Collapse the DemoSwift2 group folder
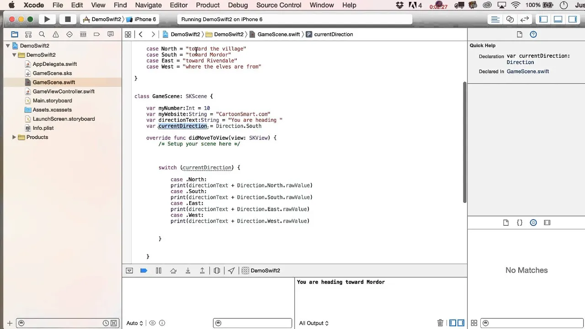The image size is (585, 329). [14, 55]
